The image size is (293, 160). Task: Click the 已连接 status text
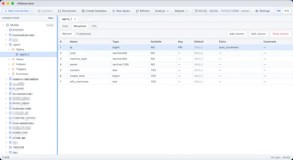coord(5,157)
